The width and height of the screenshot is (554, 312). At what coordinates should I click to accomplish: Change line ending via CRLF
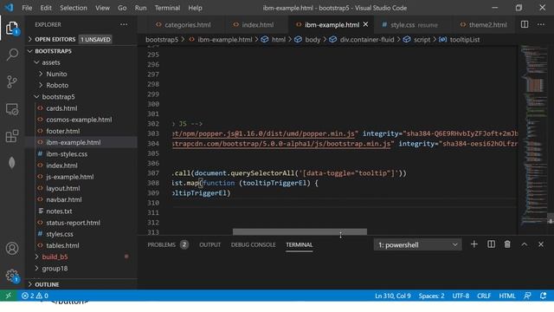[x=484, y=296]
